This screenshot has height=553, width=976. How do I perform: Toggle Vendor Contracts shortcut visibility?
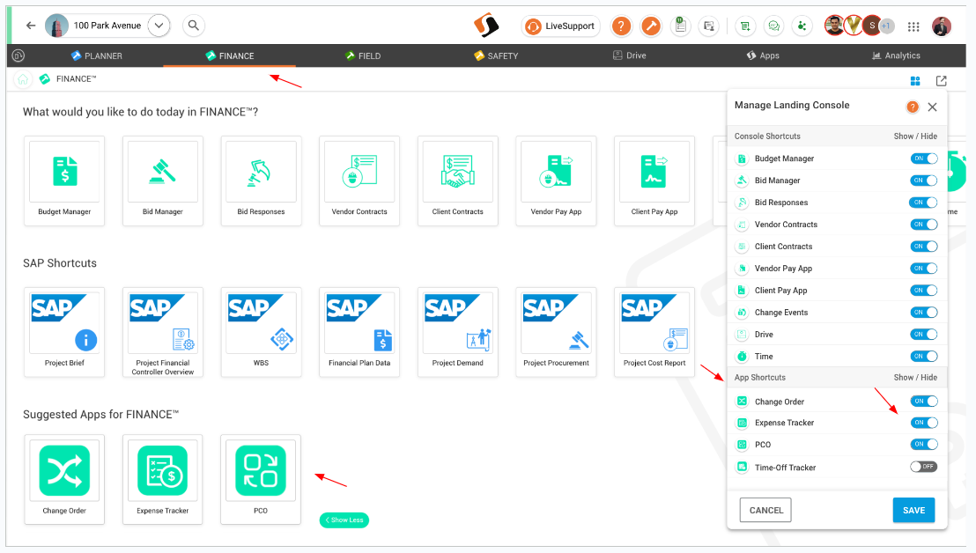(924, 225)
